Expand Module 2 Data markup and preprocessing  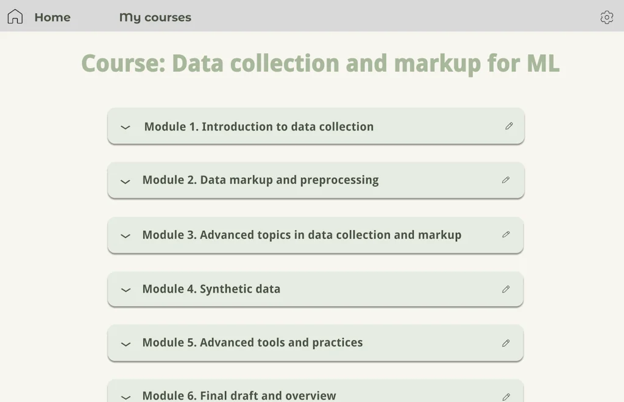[125, 181]
